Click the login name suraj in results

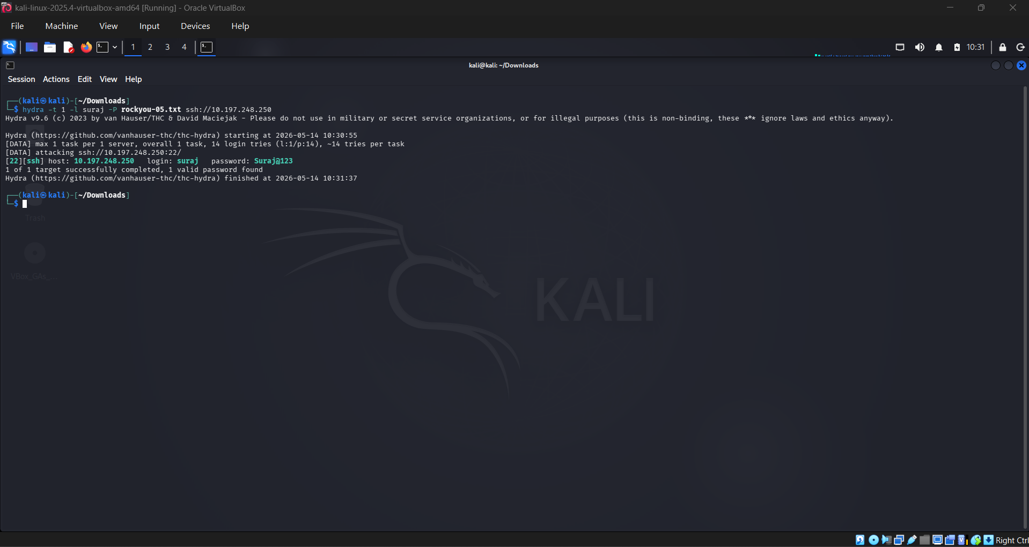(x=188, y=161)
